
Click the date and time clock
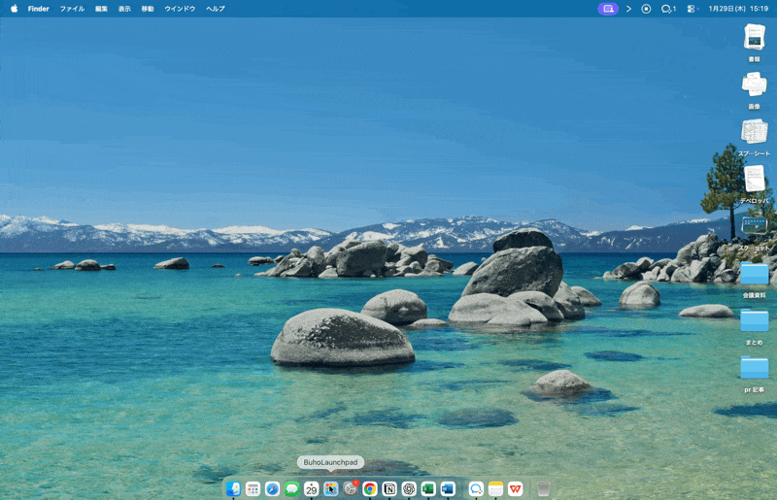tap(738, 9)
